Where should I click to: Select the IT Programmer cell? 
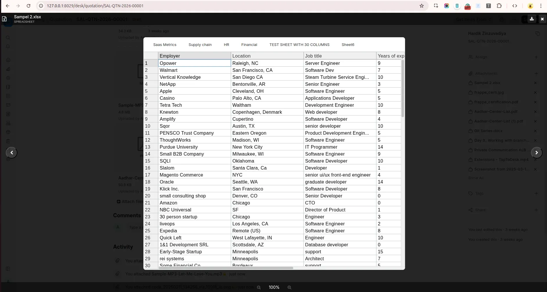pos(340,147)
